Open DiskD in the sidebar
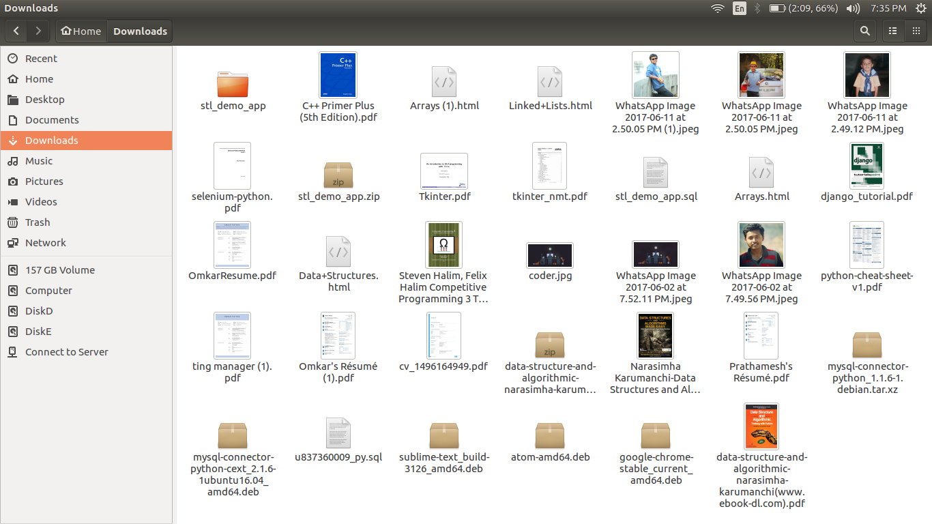 (86, 311)
